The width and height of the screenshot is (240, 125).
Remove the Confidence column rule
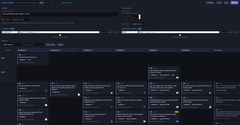117,32
